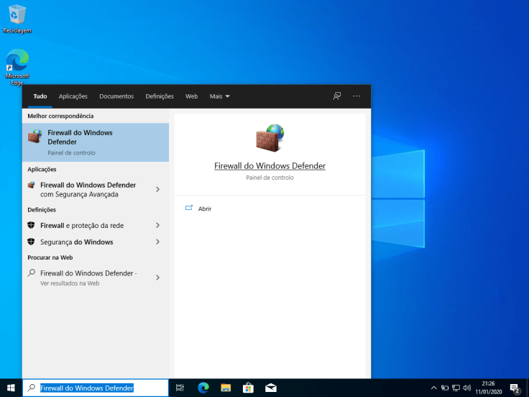Click the Firewall do Windows Defender title link
This screenshot has width=529, height=397.
pyautogui.click(x=270, y=166)
